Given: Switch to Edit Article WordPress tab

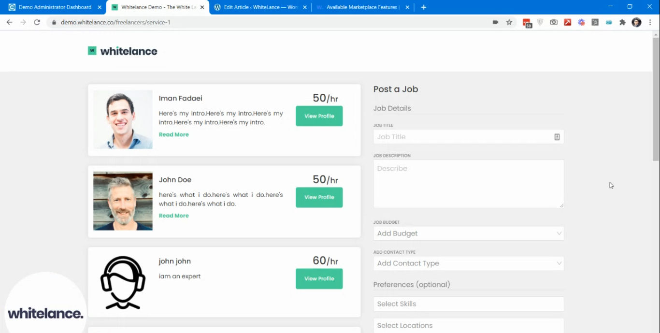Looking at the screenshot, I should [x=260, y=7].
